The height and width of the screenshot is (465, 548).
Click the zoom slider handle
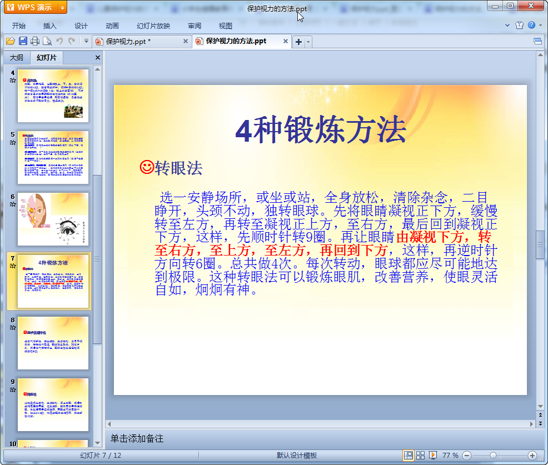pyautogui.click(x=493, y=456)
